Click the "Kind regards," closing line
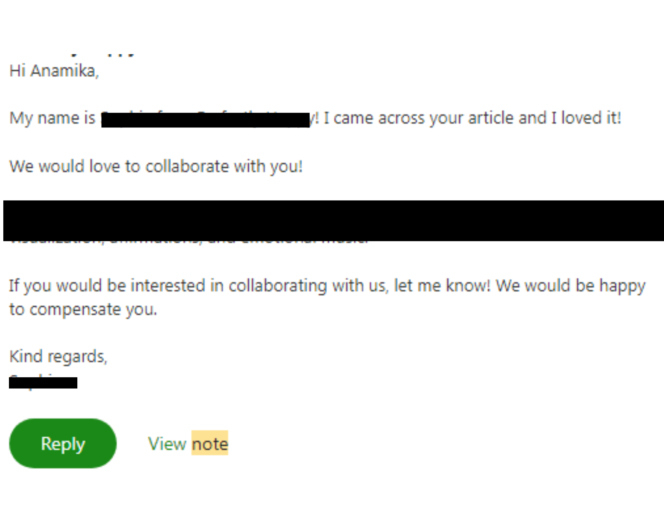 coord(58,357)
